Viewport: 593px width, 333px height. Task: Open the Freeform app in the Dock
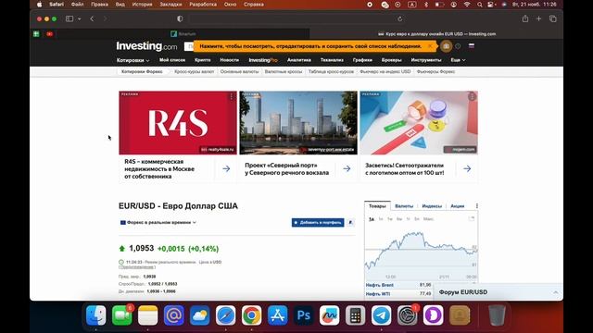(330, 314)
